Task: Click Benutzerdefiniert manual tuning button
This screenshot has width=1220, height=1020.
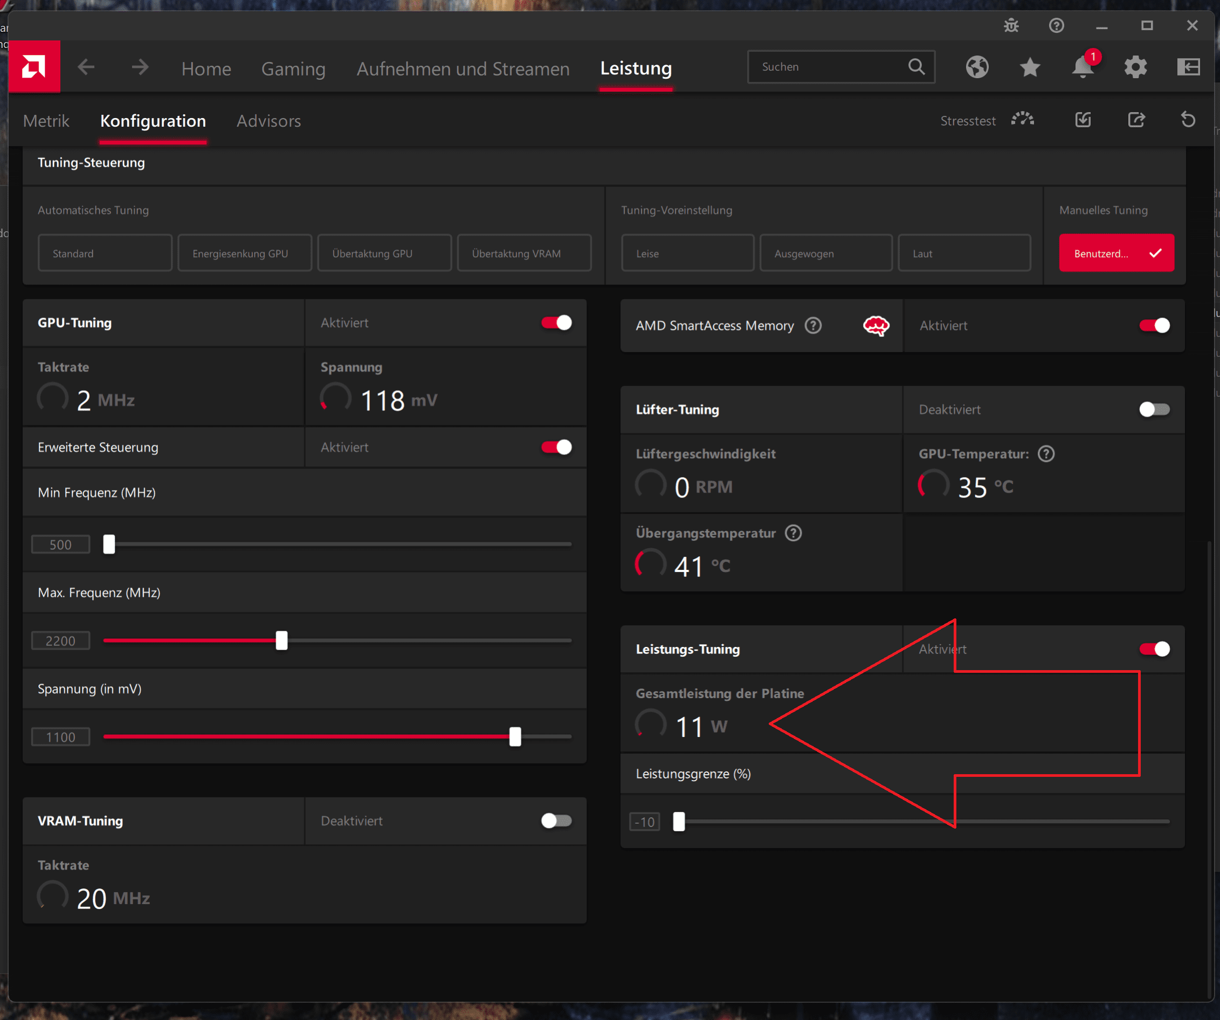Action: (1116, 253)
